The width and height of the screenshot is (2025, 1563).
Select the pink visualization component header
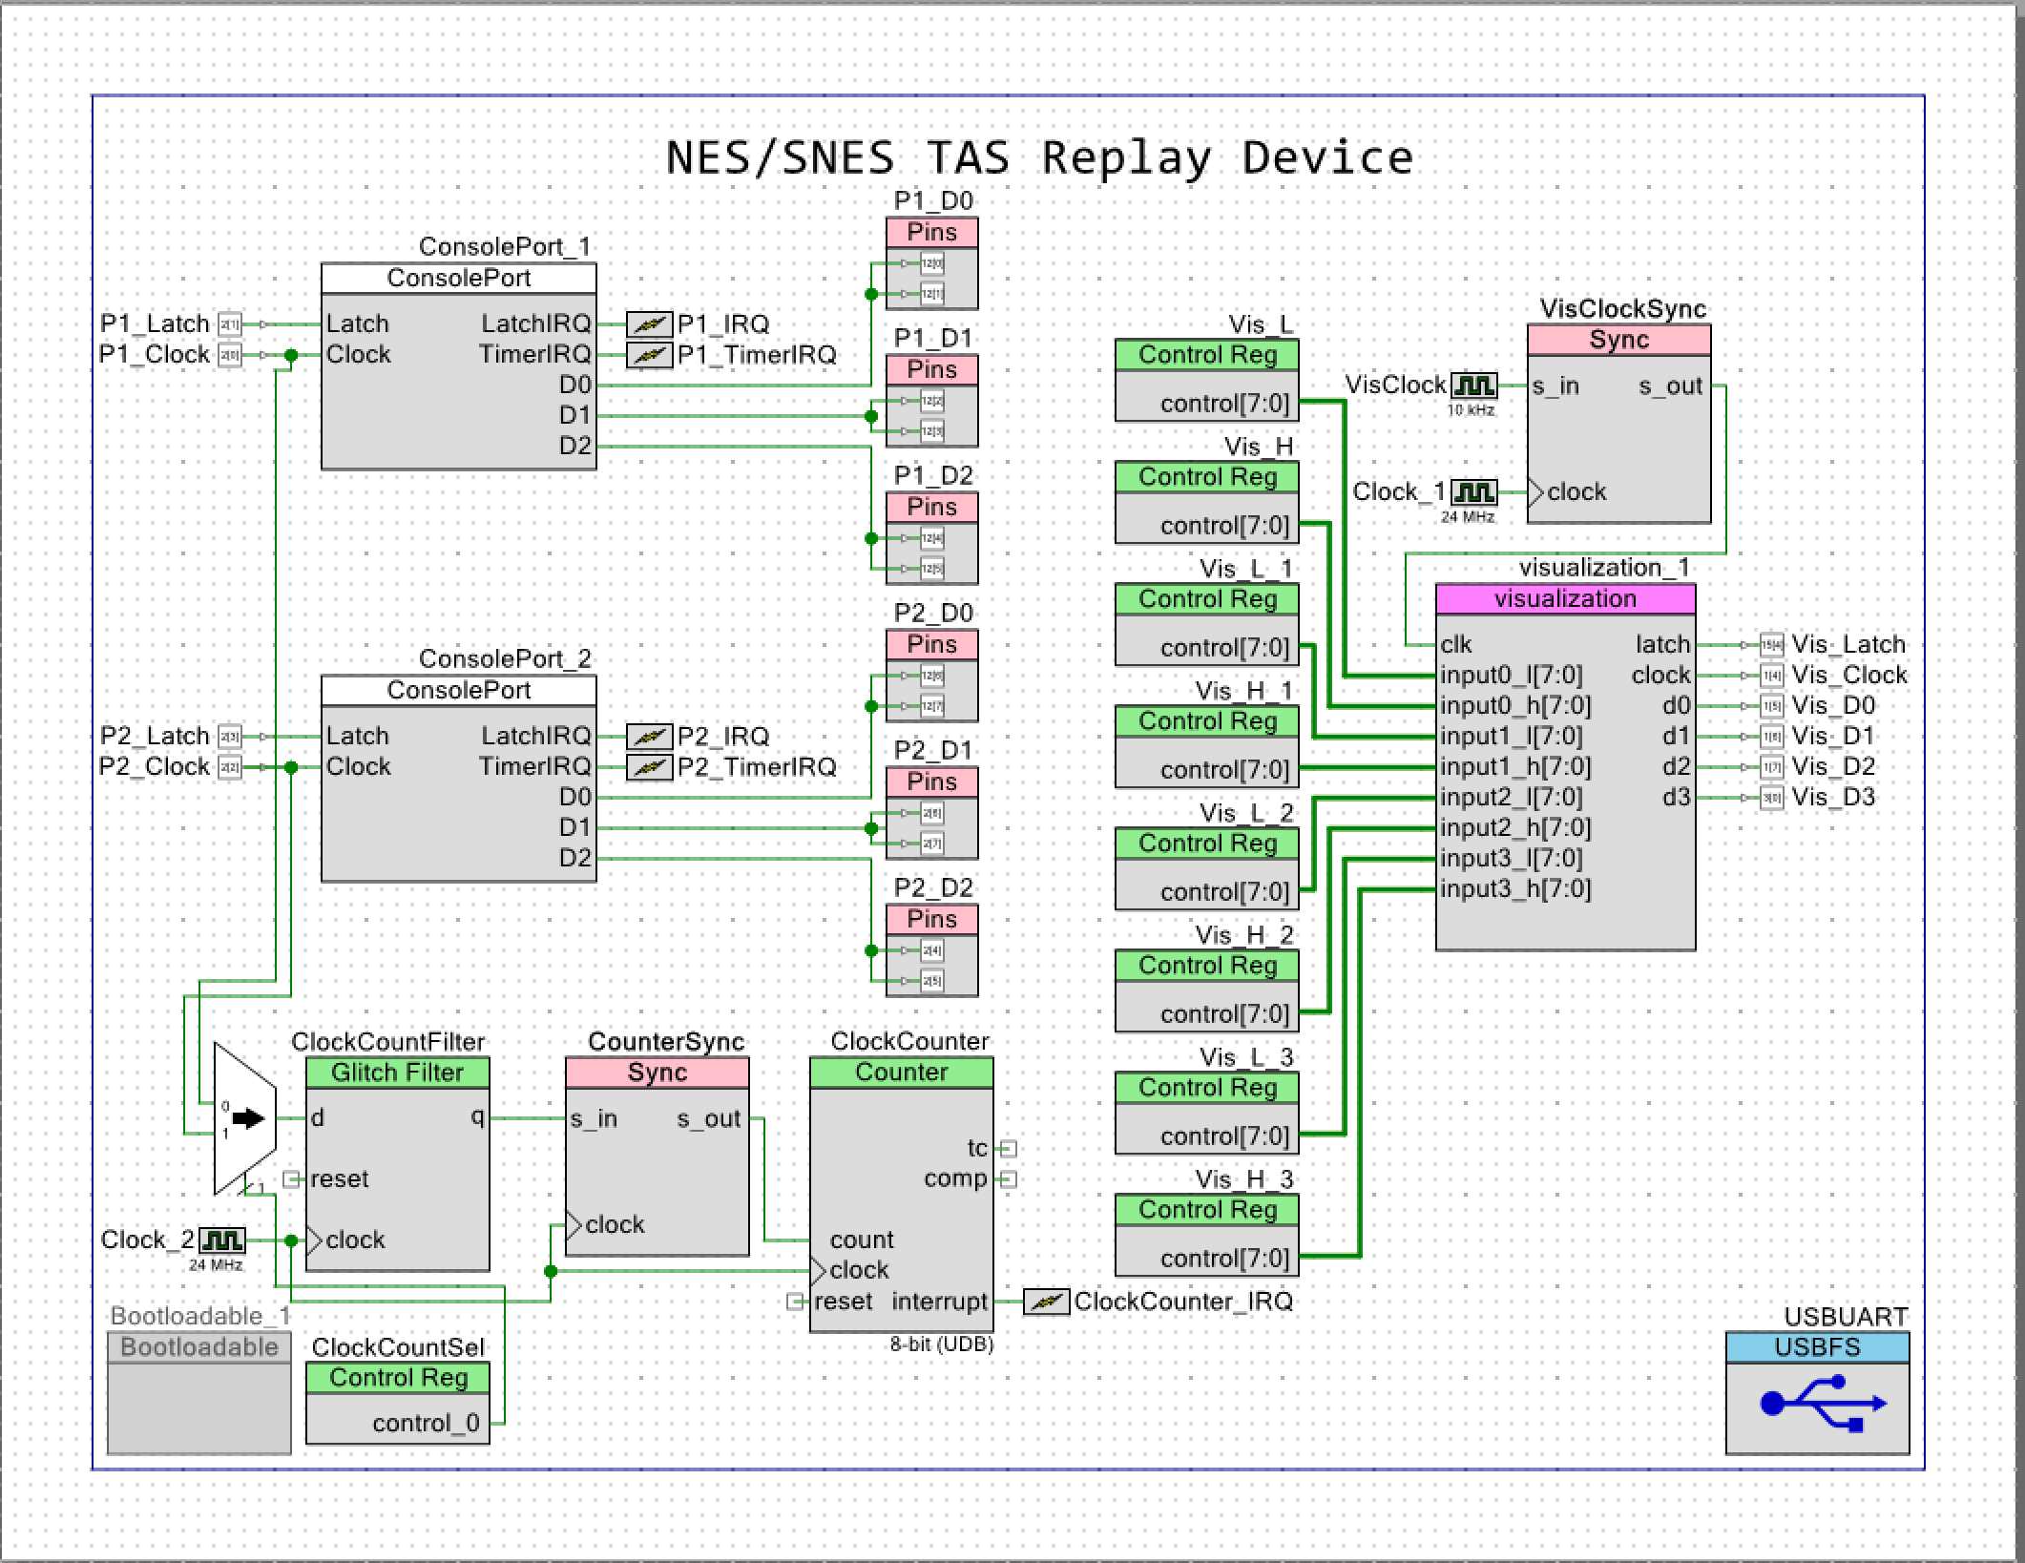coord(1565,598)
